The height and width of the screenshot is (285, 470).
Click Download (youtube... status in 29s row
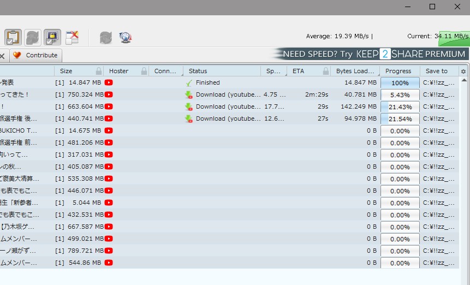[x=228, y=106]
